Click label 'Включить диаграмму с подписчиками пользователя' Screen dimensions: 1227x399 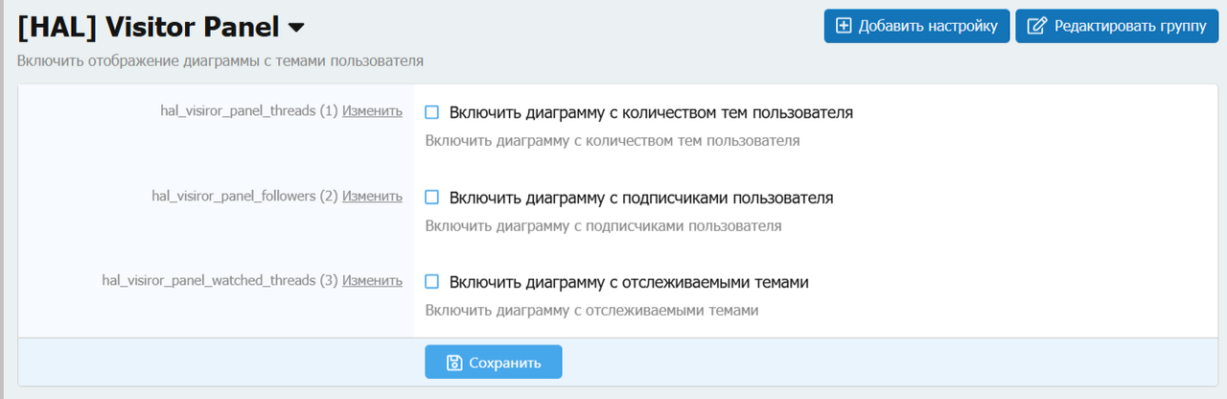641,198
